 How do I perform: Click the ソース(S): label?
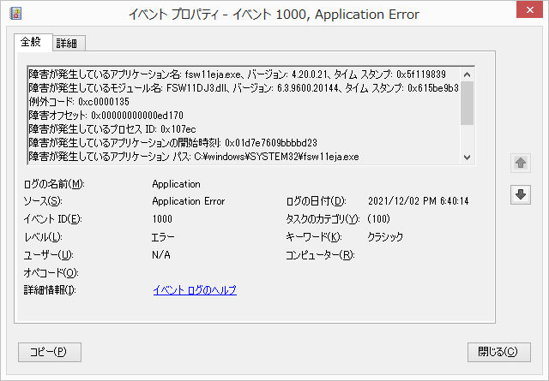43,201
